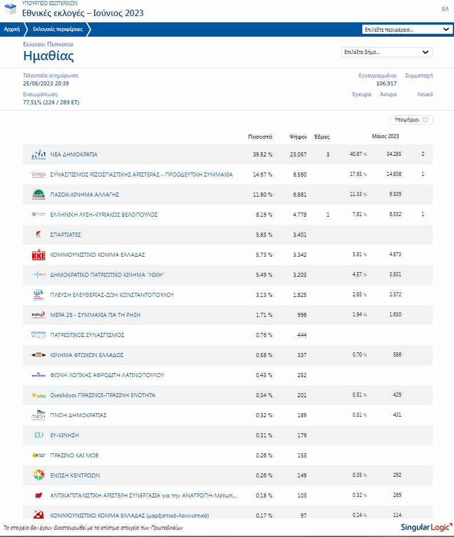Click the Σπαρτιάτες helmet logo
The height and width of the screenshot is (537, 454).
[38, 234]
